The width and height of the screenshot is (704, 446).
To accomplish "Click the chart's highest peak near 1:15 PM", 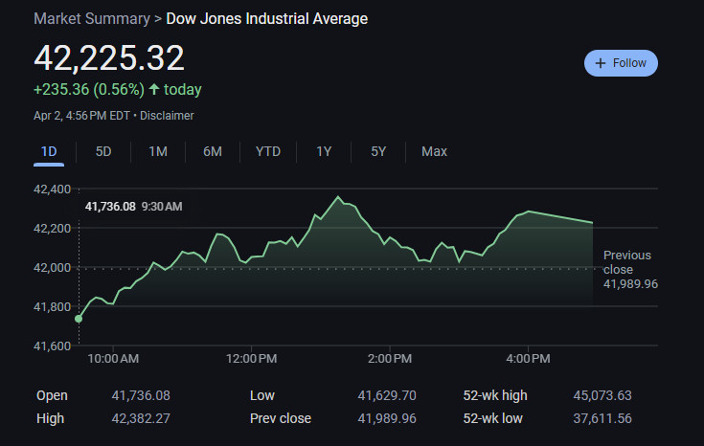I will (x=338, y=196).
